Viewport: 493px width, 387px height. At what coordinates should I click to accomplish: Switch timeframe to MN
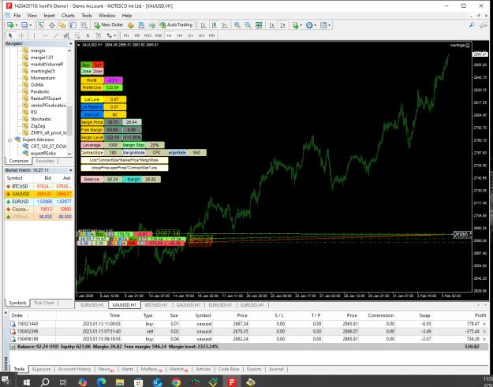[x=211, y=35]
